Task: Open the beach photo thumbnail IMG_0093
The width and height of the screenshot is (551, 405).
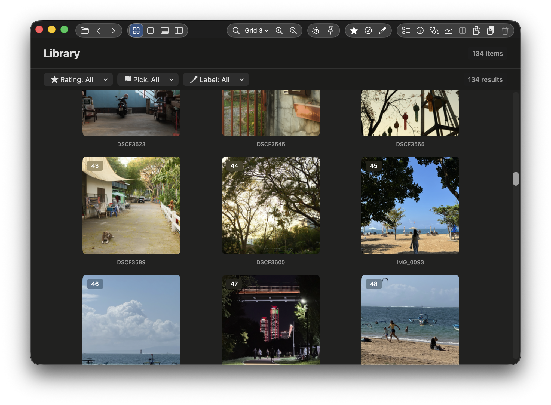Action: pyautogui.click(x=410, y=205)
